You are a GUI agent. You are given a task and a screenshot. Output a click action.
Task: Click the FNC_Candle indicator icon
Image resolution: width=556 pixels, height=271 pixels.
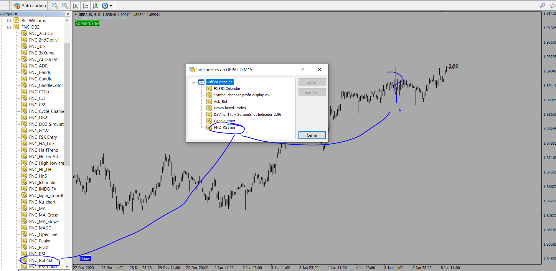tap(24, 79)
